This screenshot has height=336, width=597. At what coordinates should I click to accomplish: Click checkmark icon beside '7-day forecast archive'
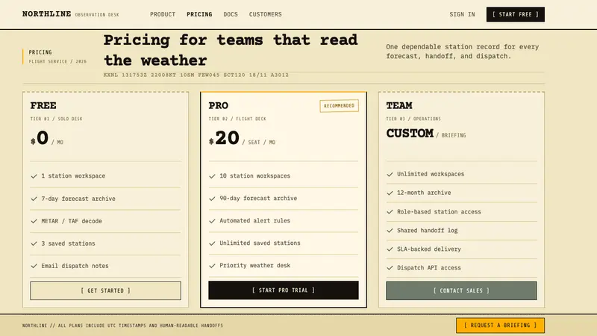click(34, 199)
